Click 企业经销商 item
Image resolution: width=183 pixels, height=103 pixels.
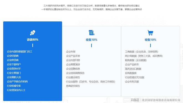tap(13, 56)
